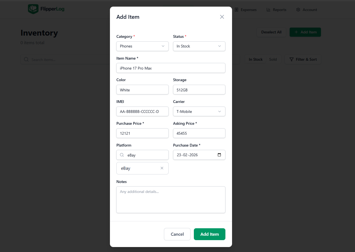Expand the Status dropdown
Image resolution: width=355 pixels, height=252 pixels.
199,46
